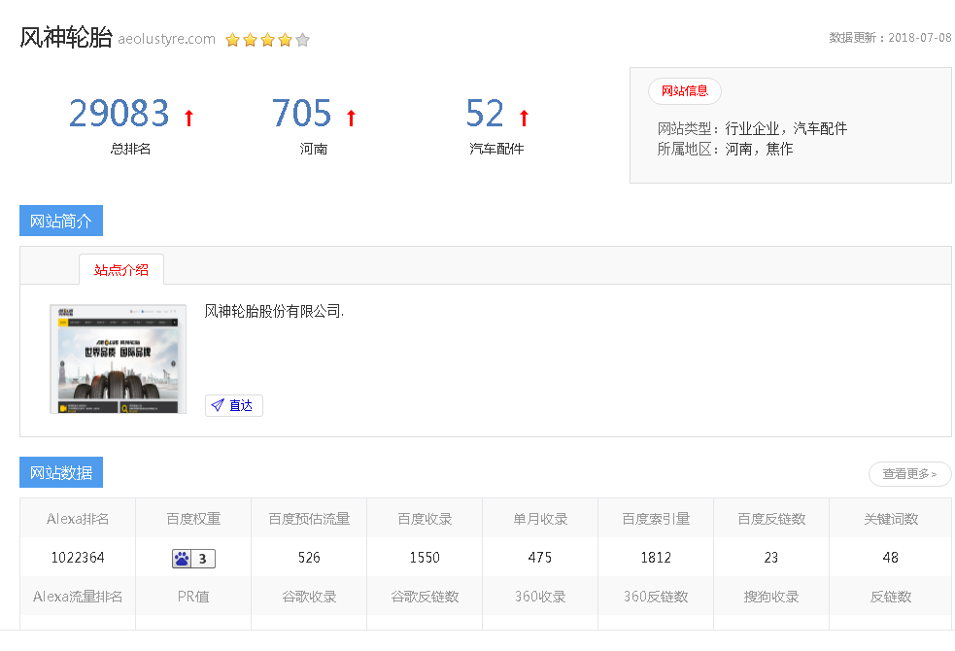Click Alexa rank value 1022364
Viewport: 955px width, 651px height.
78,558
